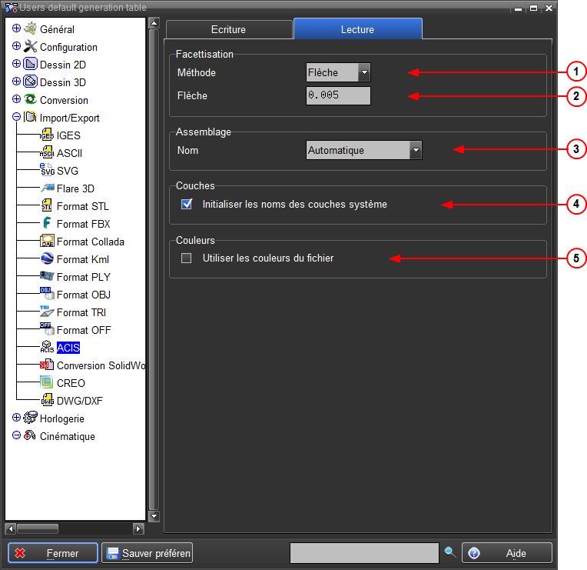This screenshot has width=587, height=570.
Task: Uncheck Initialiser les noms des couches système
Action: click(x=186, y=205)
